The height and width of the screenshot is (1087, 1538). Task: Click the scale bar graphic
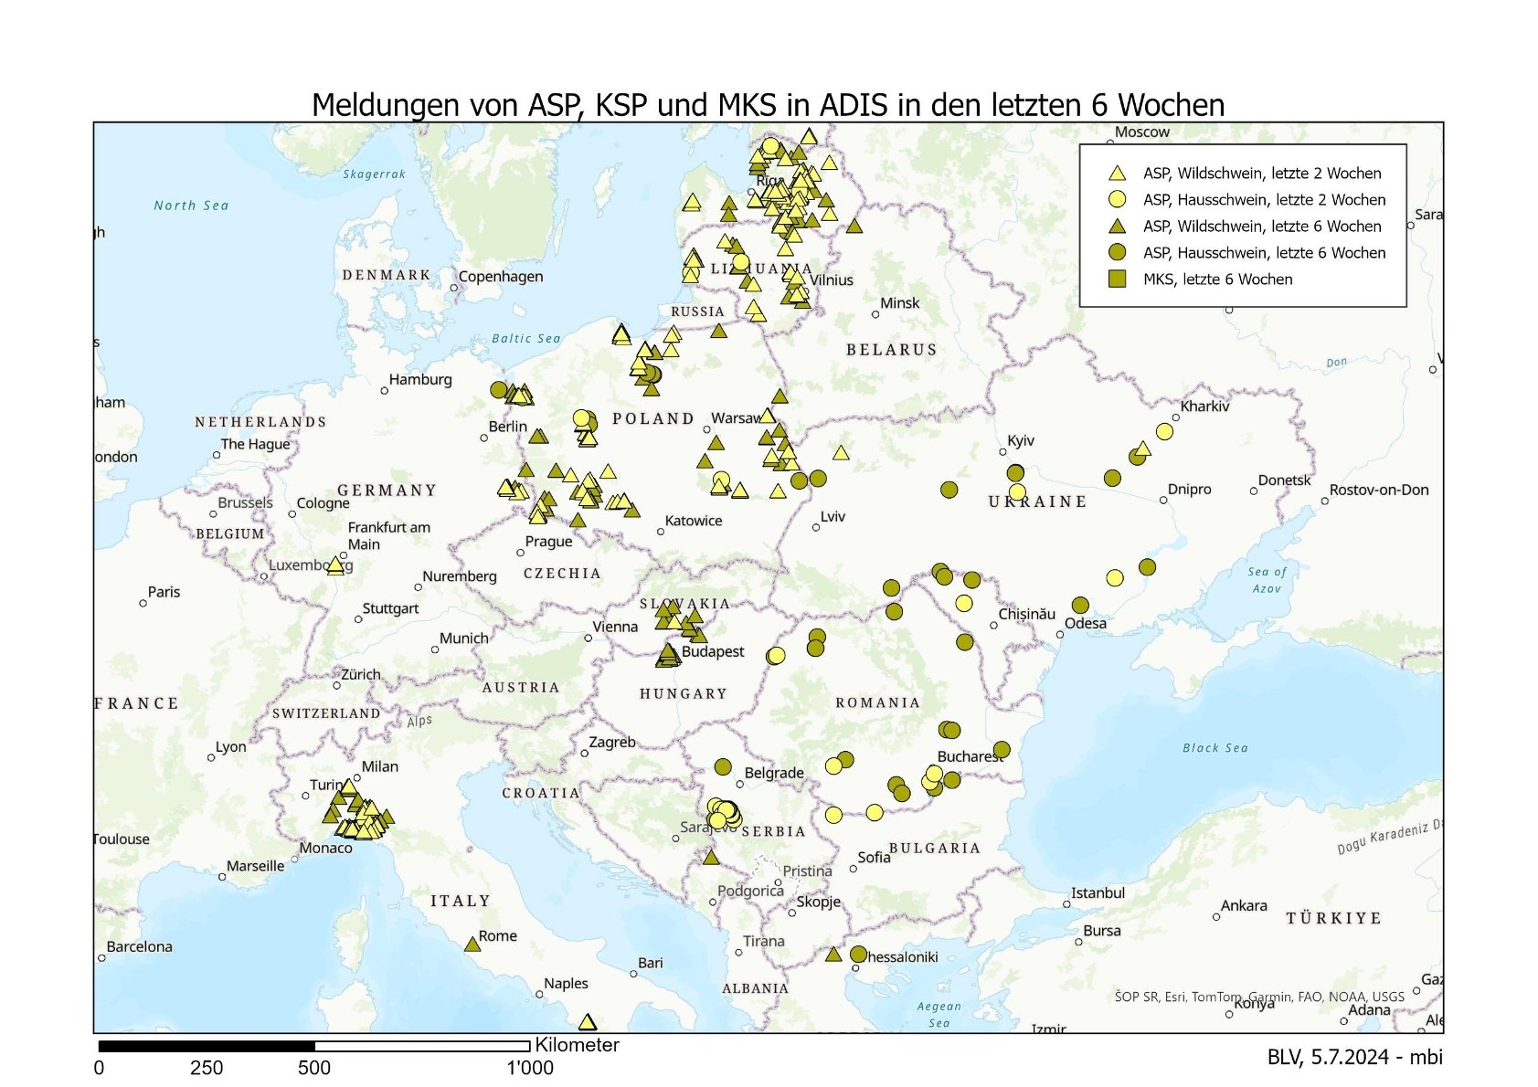tap(314, 1046)
